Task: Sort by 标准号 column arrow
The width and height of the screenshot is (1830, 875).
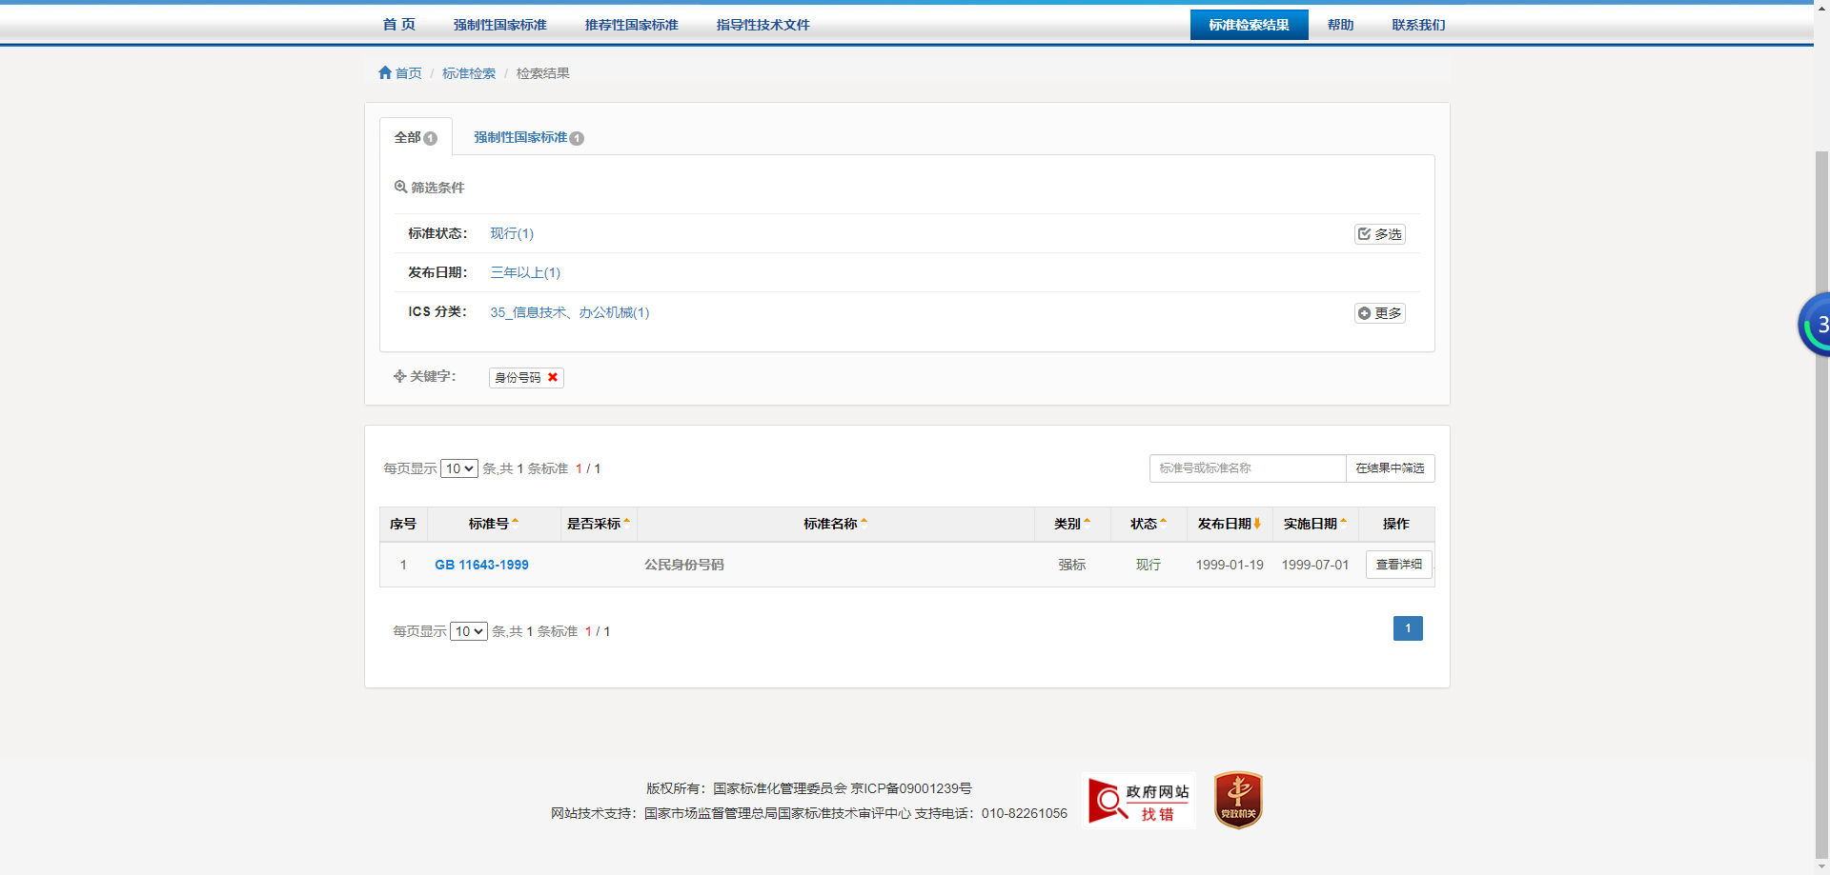Action: click(x=516, y=522)
